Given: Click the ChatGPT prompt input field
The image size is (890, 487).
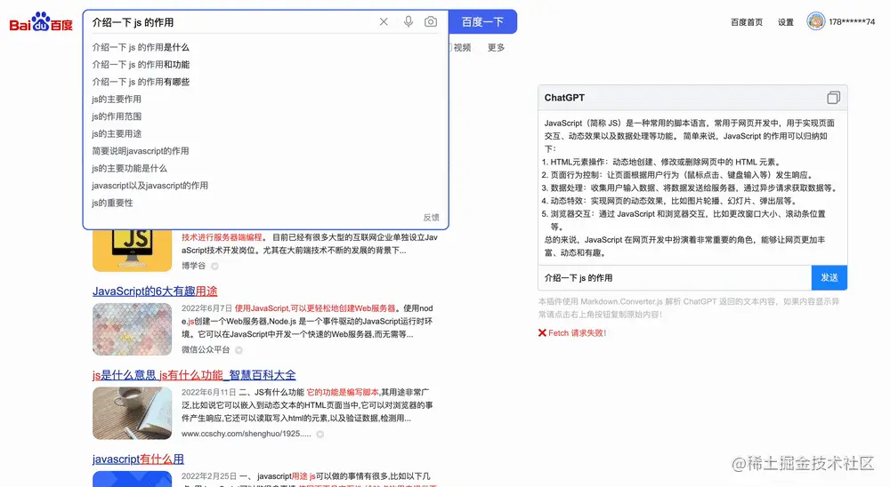Looking at the screenshot, I should click(675, 278).
